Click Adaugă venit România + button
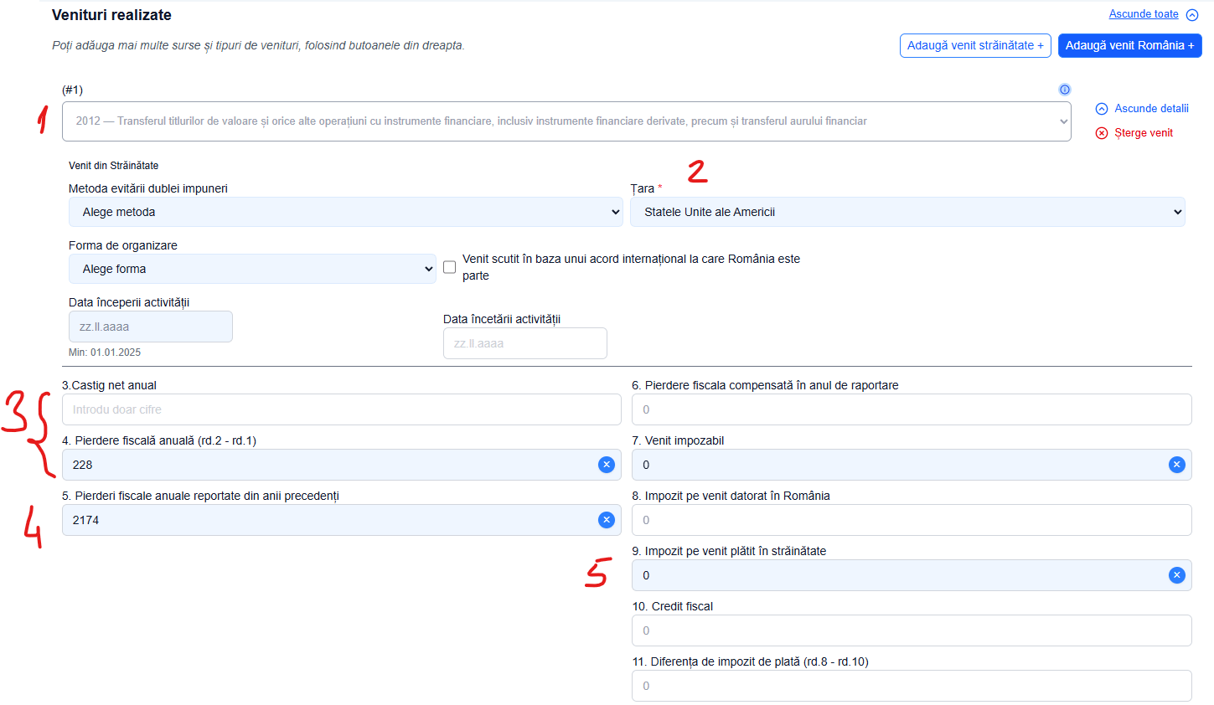 click(1129, 45)
